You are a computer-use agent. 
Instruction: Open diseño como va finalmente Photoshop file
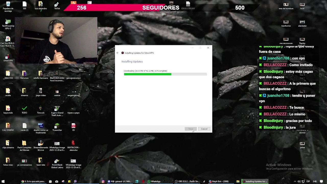pyautogui.click(x=41, y=129)
